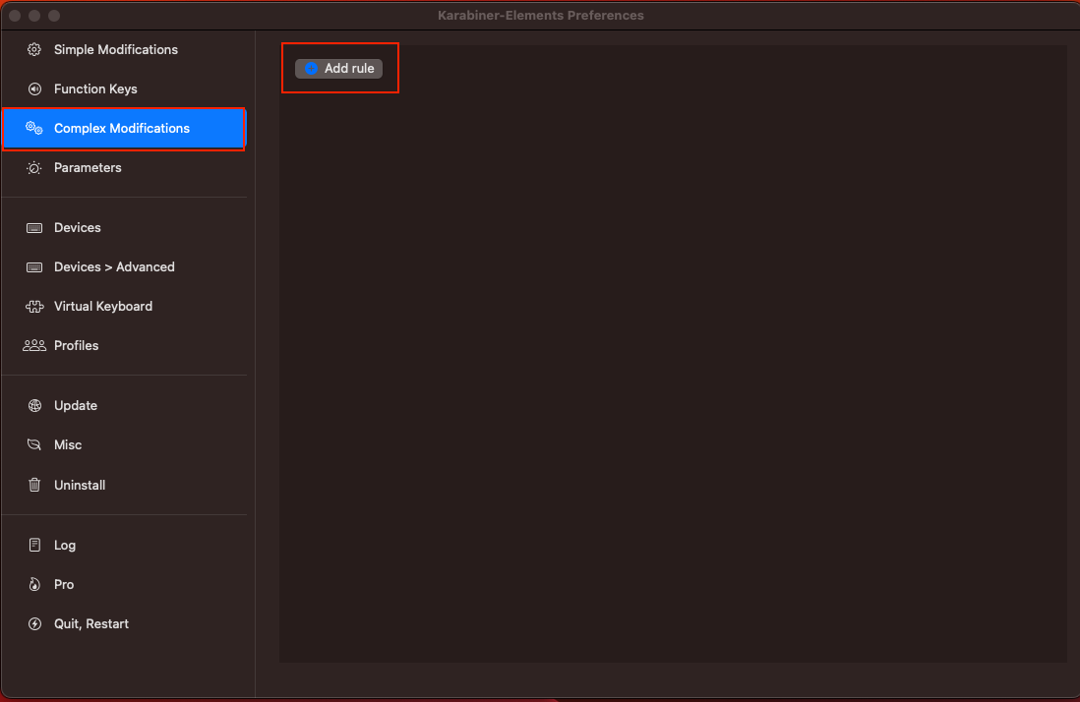Click the Function Keys circular icon
1080x702 pixels.
coord(32,88)
